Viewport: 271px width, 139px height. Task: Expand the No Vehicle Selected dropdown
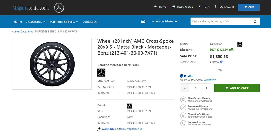pos(164,21)
